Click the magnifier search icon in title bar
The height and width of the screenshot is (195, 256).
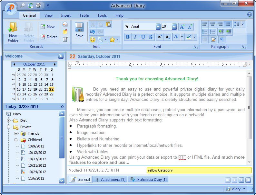[23, 5]
